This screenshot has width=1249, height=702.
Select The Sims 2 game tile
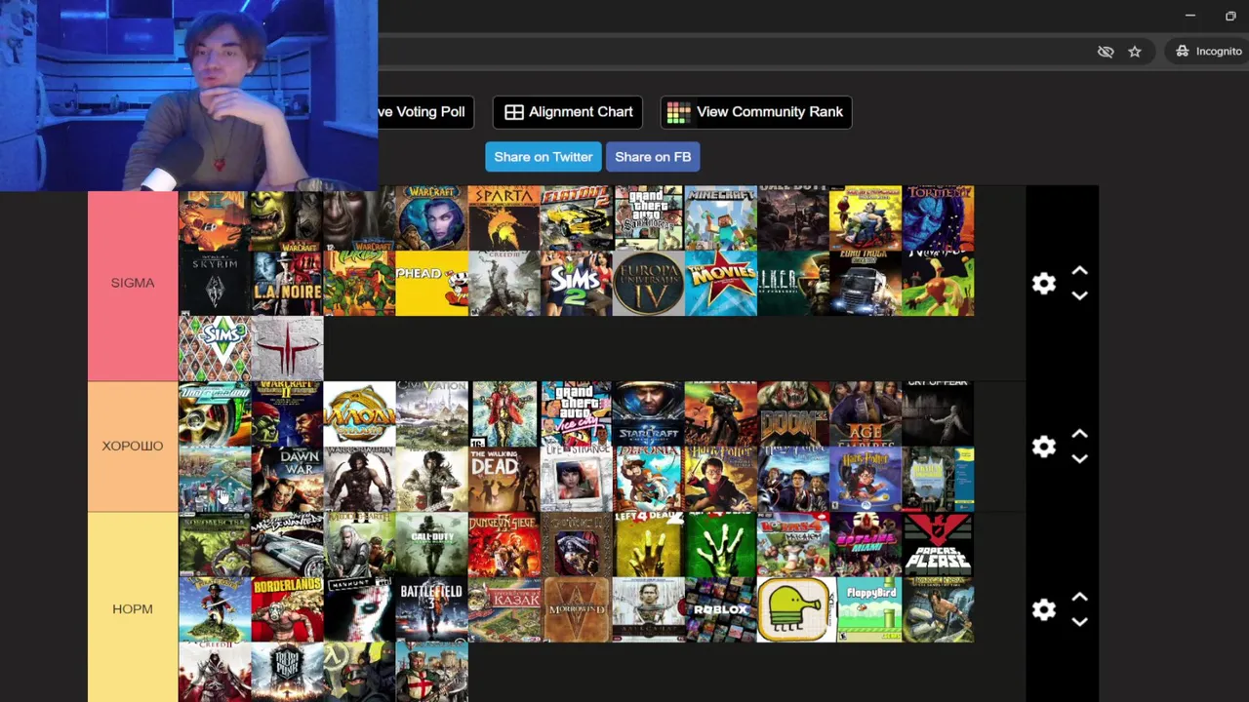click(x=576, y=284)
